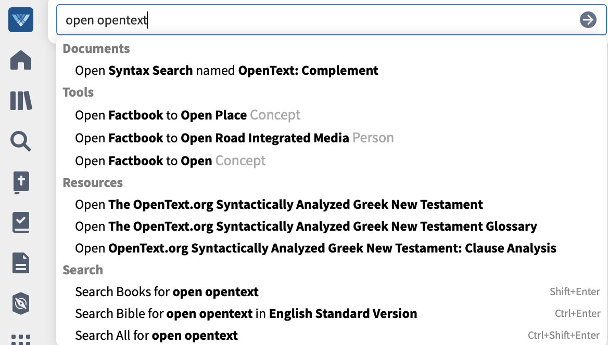
Task: Open Factbook to Open Concept
Action: tap(170, 161)
